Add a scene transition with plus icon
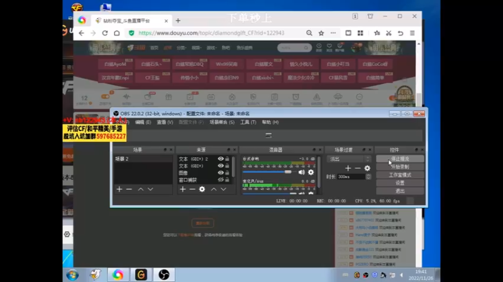This screenshot has height=282, width=503. point(348,168)
